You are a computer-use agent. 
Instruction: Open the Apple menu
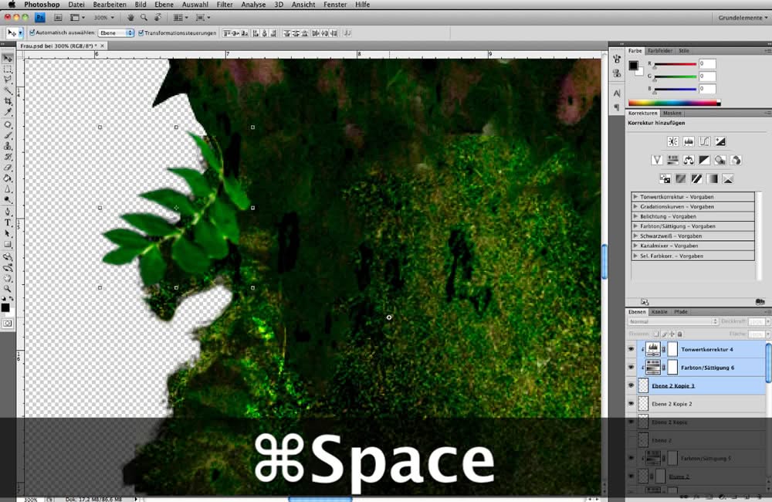(12, 5)
